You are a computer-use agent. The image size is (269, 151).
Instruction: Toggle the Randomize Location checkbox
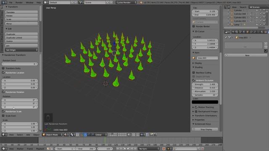(x=3, y=73)
